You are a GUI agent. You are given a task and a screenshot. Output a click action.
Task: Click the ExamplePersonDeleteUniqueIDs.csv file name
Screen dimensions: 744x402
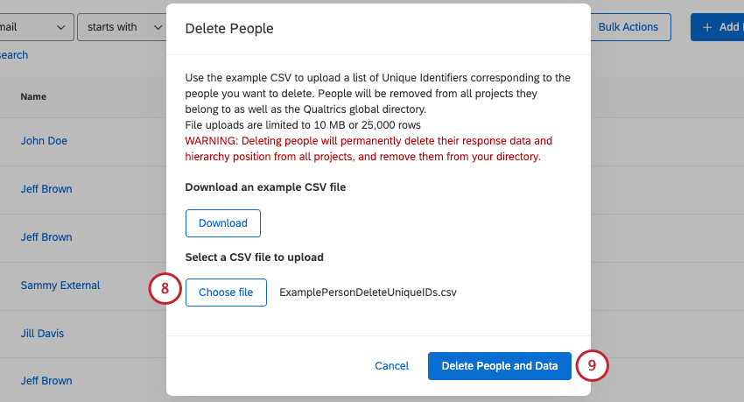(x=368, y=293)
